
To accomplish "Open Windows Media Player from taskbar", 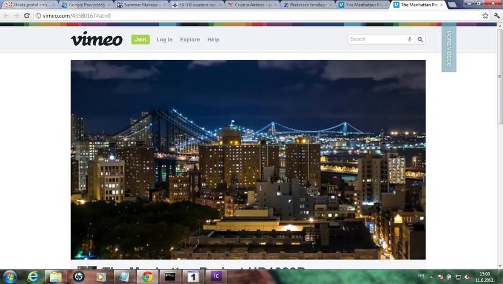I will pos(101,277).
